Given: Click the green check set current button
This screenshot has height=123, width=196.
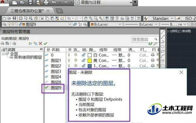Looking at the screenshot, I should (46, 43).
